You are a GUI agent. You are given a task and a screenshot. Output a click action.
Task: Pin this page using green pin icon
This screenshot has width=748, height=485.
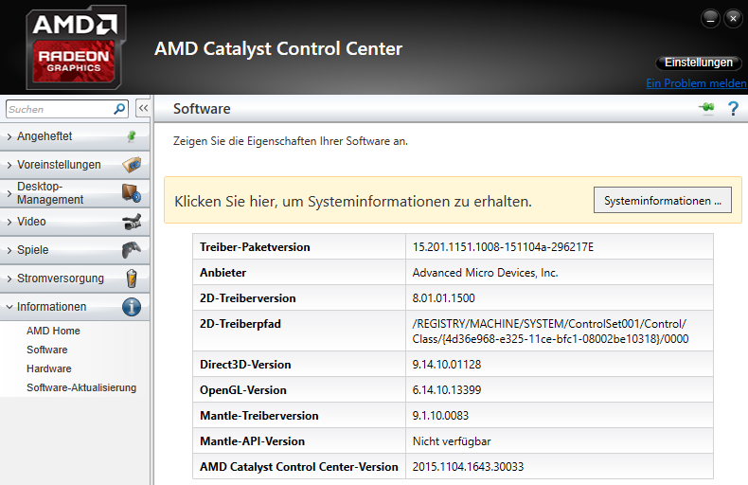706,109
